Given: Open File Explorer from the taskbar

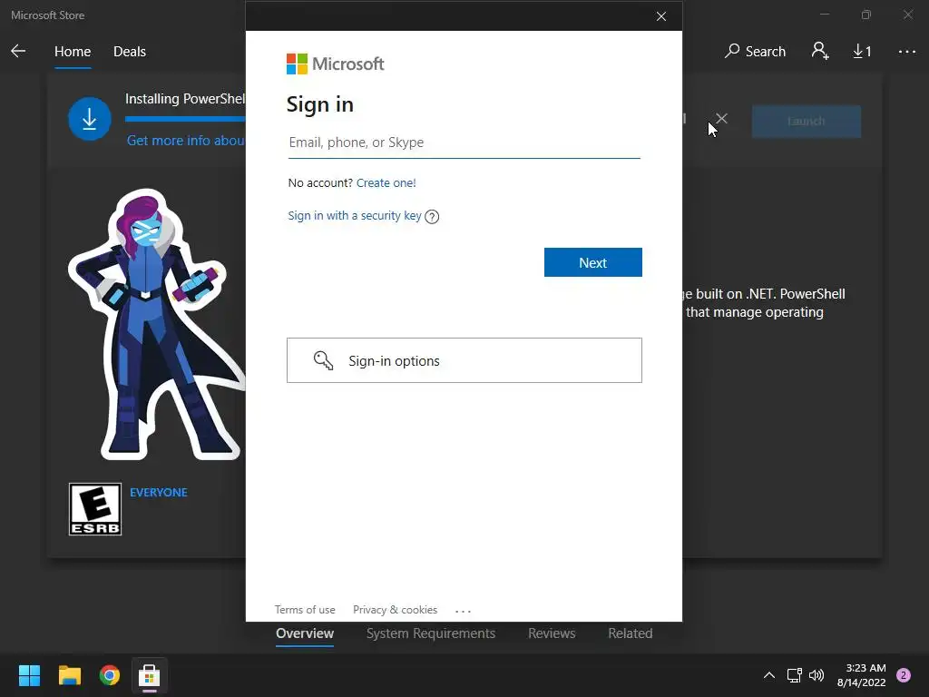Looking at the screenshot, I should point(69,675).
